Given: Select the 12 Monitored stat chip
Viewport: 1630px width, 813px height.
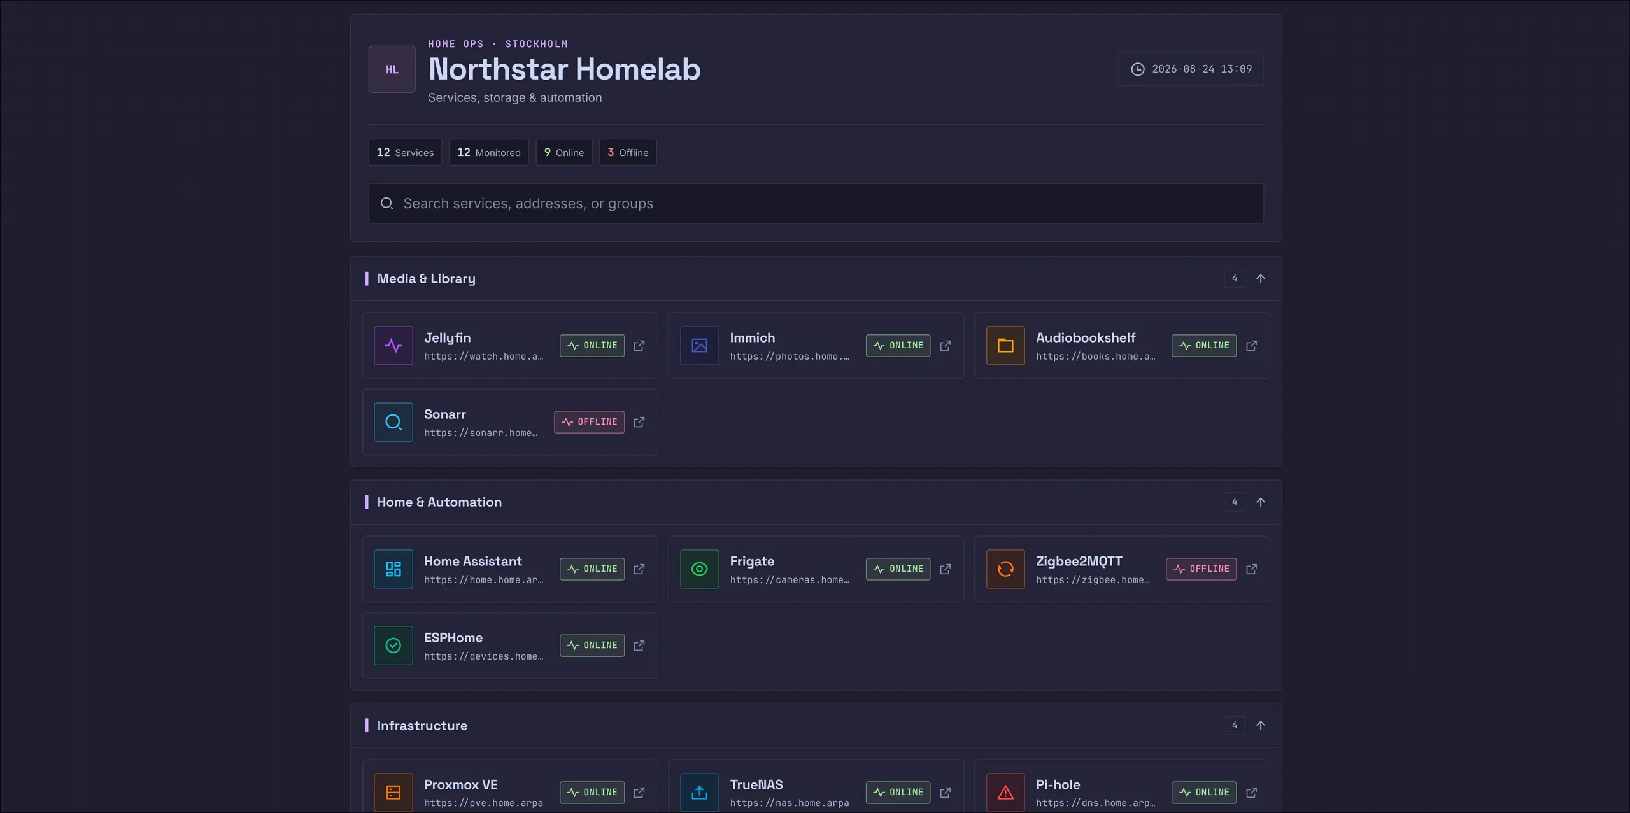Looking at the screenshot, I should [489, 153].
